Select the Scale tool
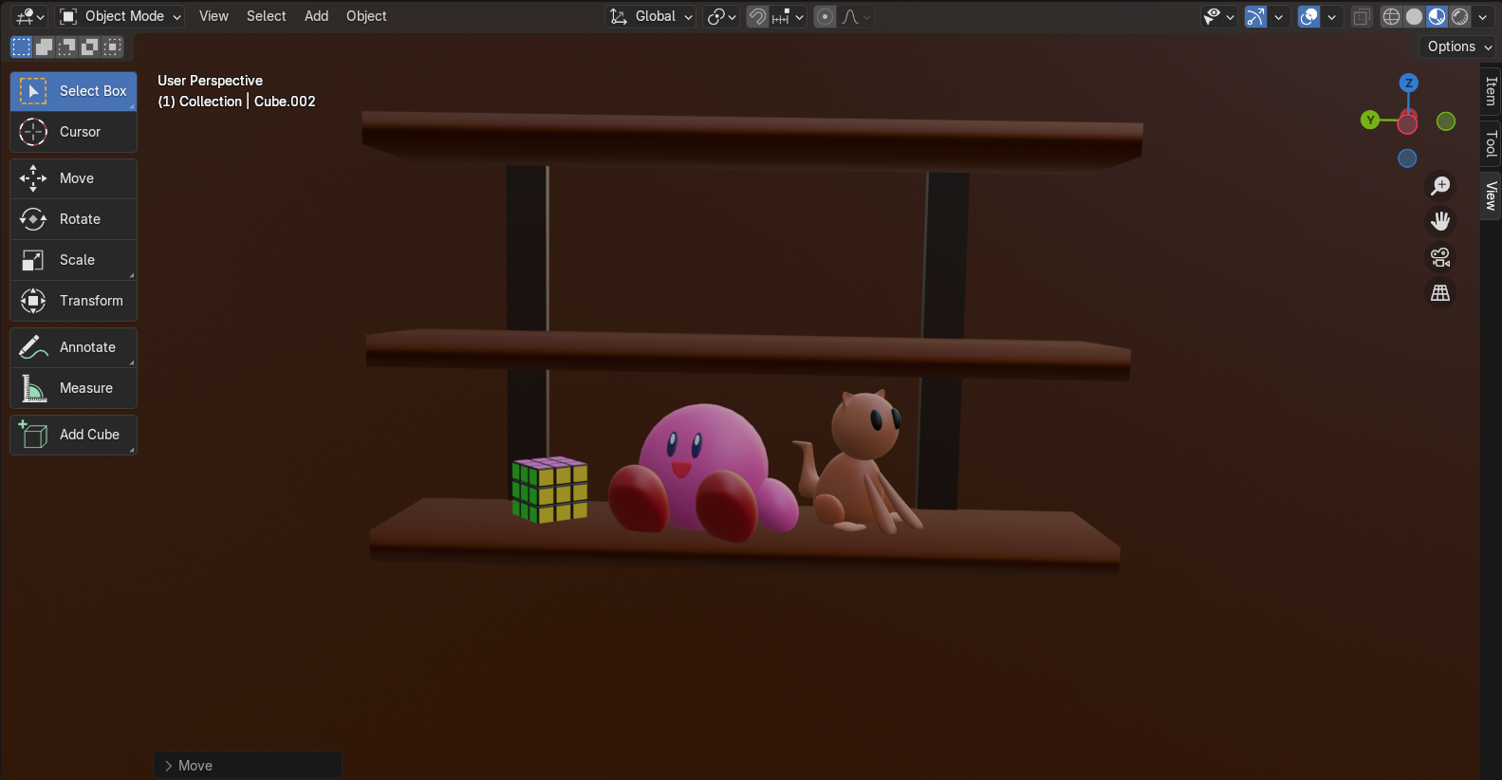The width and height of the screenshot is (1502, 780). coord(73,260)
